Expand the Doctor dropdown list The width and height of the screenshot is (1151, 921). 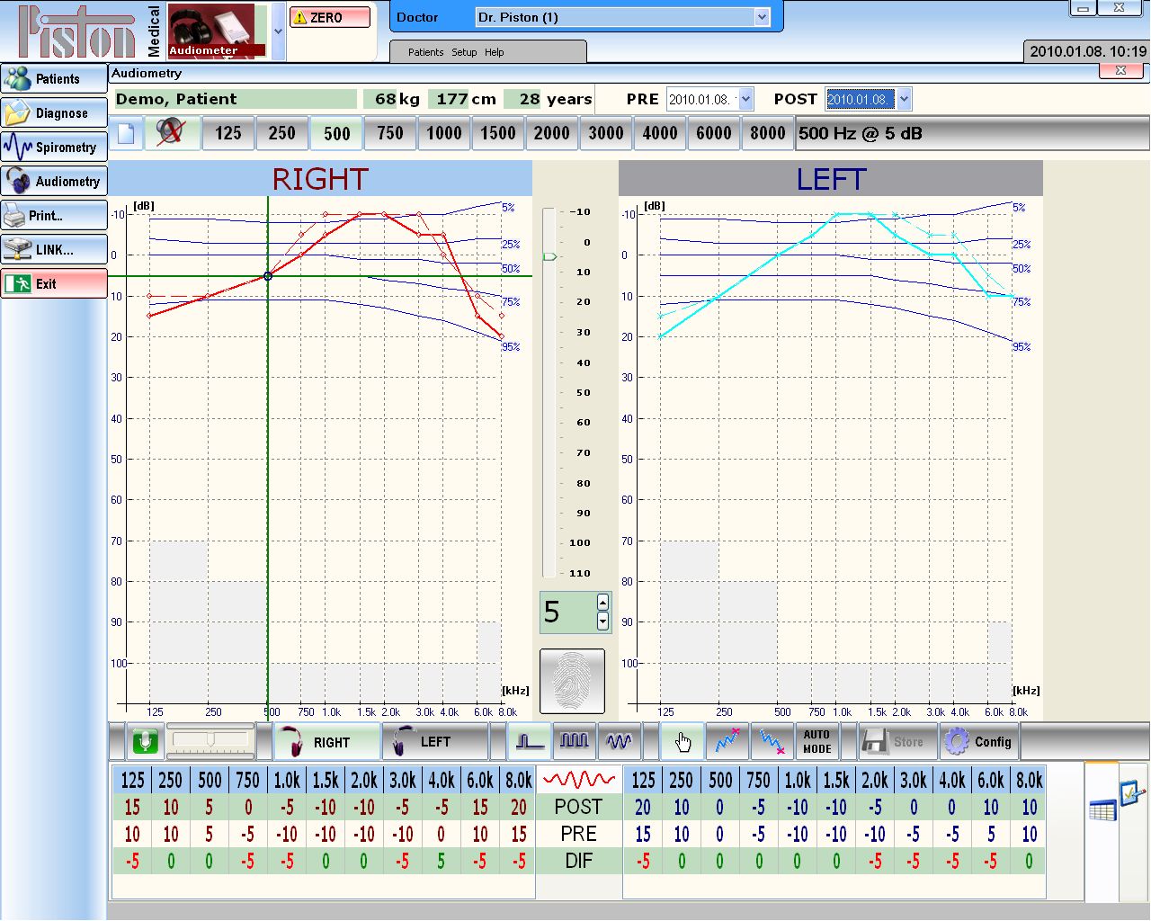(762, 17)
